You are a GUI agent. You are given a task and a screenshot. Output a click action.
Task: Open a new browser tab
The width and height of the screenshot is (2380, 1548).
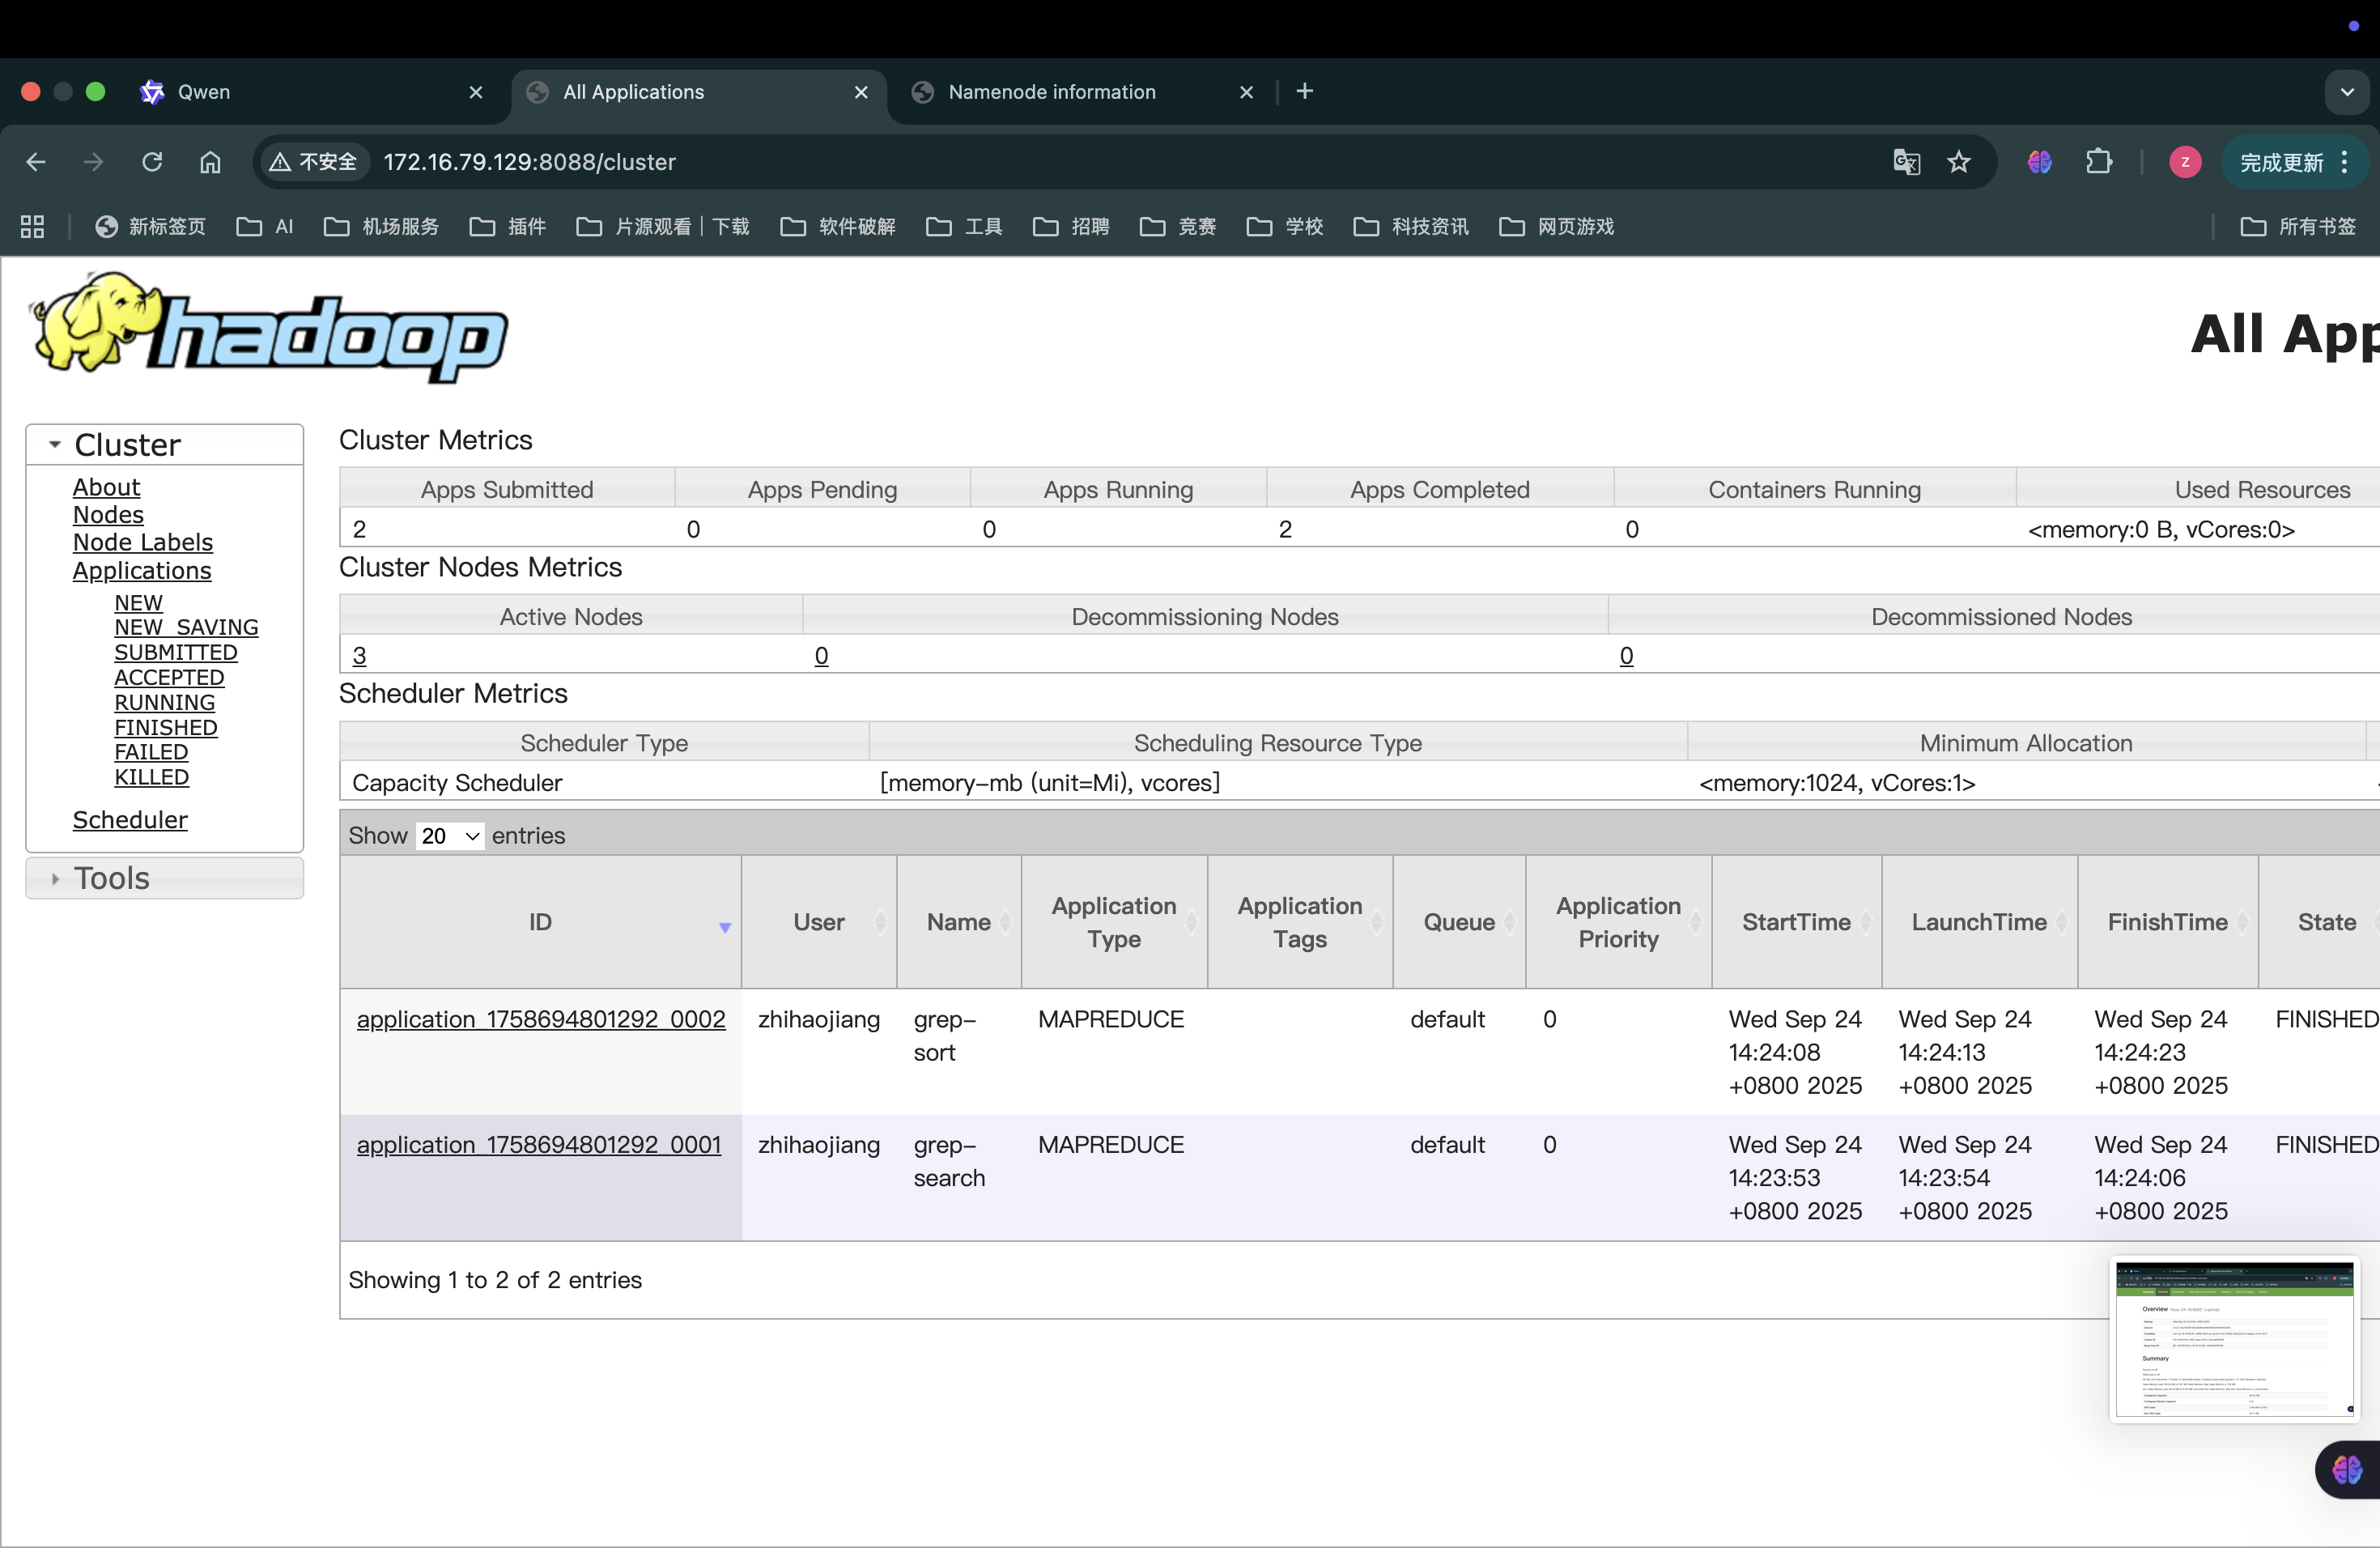click(1305, 92)
